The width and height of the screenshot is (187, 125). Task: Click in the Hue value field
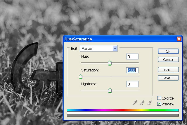pyautogui.click(x=132, y=56)
